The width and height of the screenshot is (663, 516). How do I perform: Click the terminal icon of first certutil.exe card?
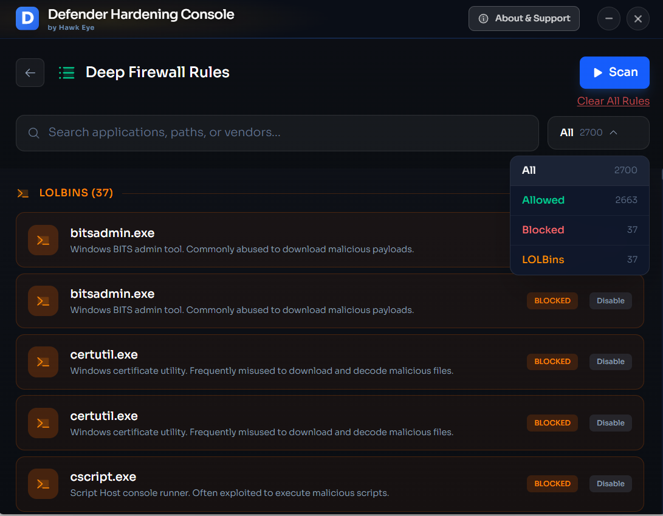point(43,362)
